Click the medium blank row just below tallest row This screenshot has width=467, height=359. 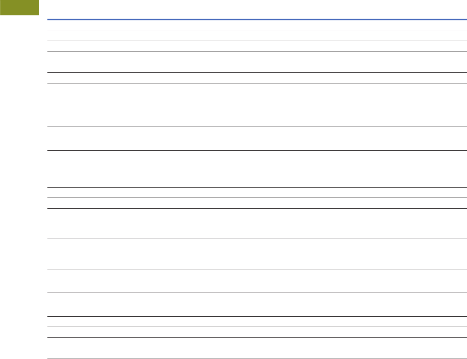[257, 139]
